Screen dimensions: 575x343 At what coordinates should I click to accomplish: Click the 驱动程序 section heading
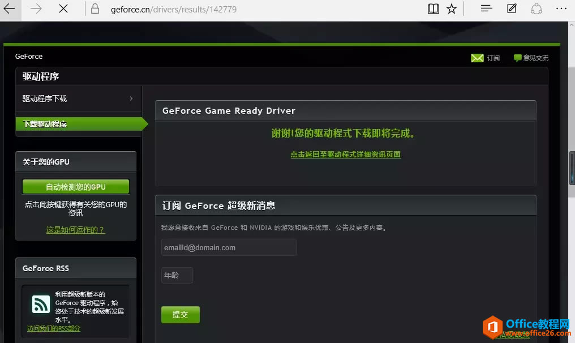[x=41, y=76]
